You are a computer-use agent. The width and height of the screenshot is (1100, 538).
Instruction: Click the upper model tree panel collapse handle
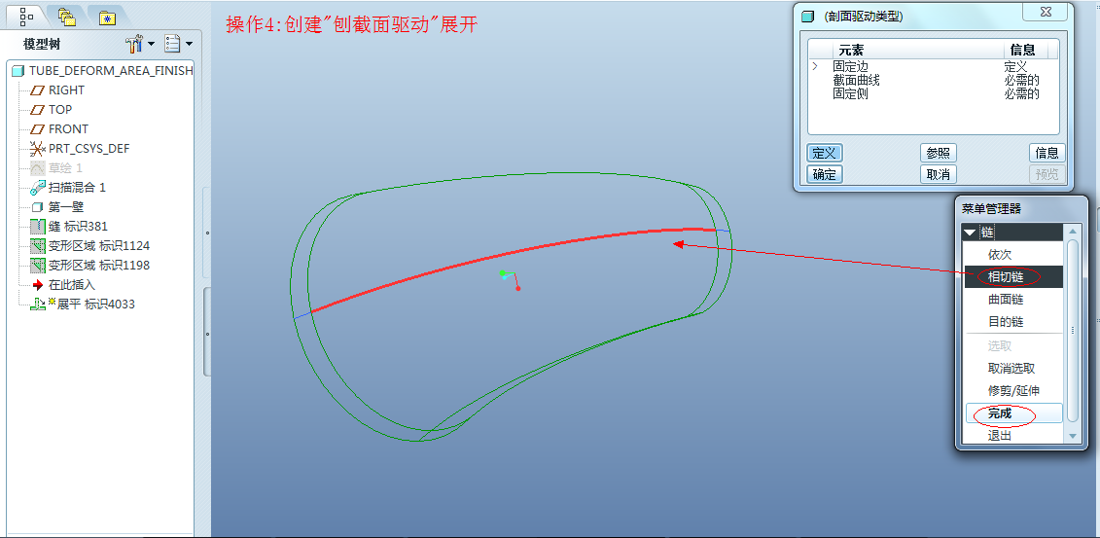(x=207, y=233)
